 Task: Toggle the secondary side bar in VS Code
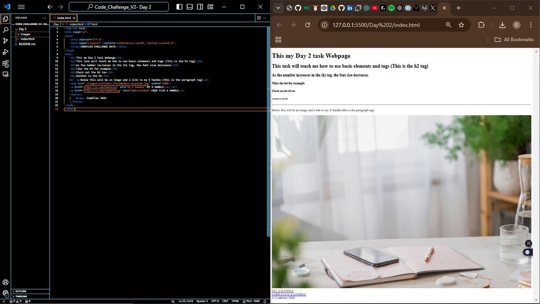pyautogui.click(x=200, y=7)
